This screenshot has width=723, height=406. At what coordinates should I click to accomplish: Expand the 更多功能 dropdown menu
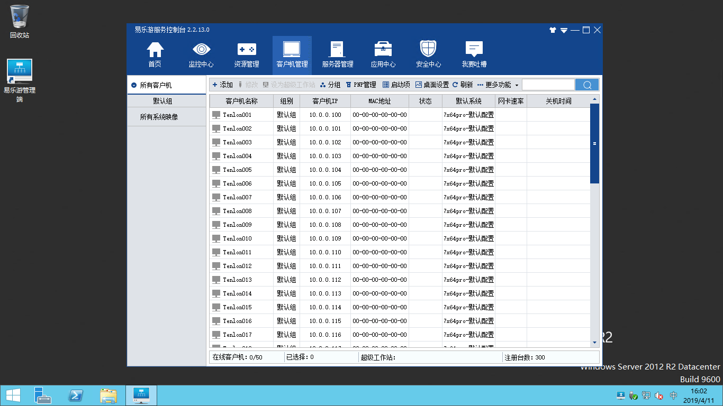pos(498,85)
